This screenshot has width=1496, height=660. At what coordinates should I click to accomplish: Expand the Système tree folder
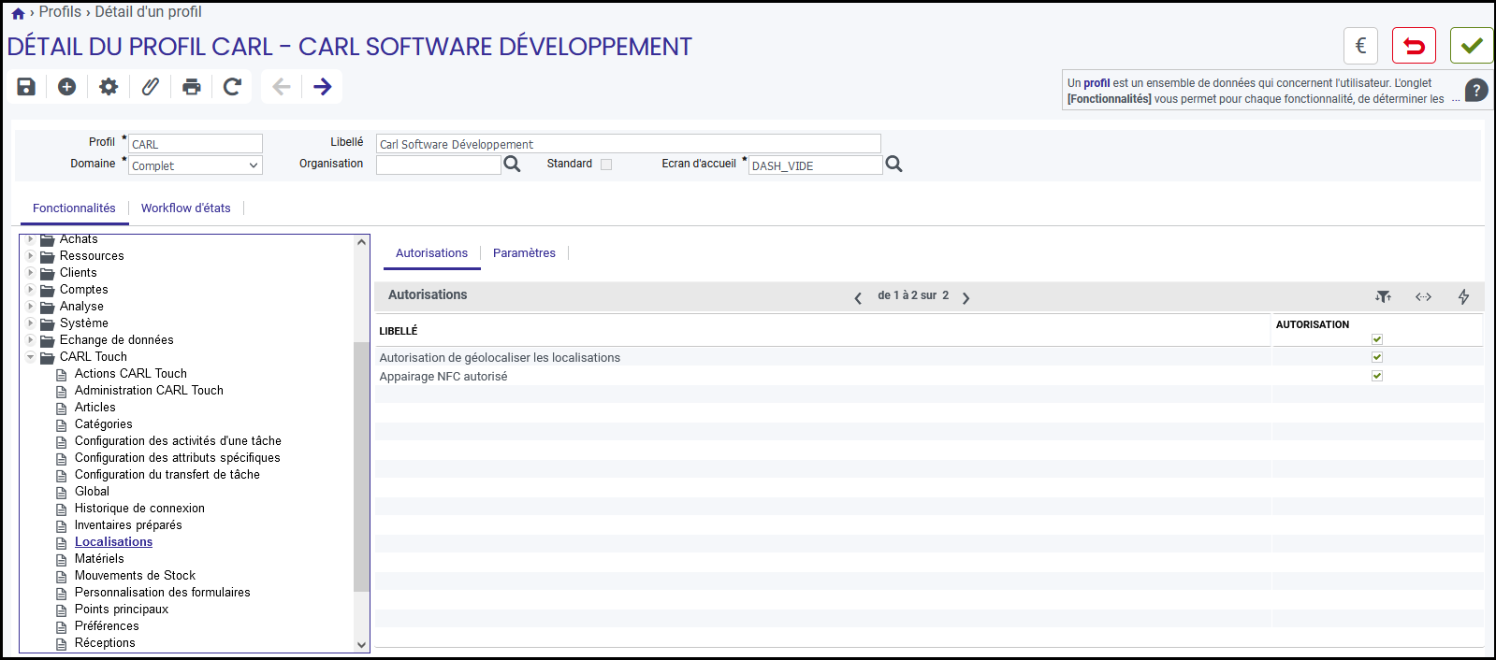click(31, 323)
